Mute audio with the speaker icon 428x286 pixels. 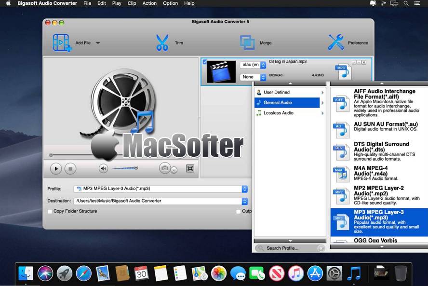coord(103,168)
